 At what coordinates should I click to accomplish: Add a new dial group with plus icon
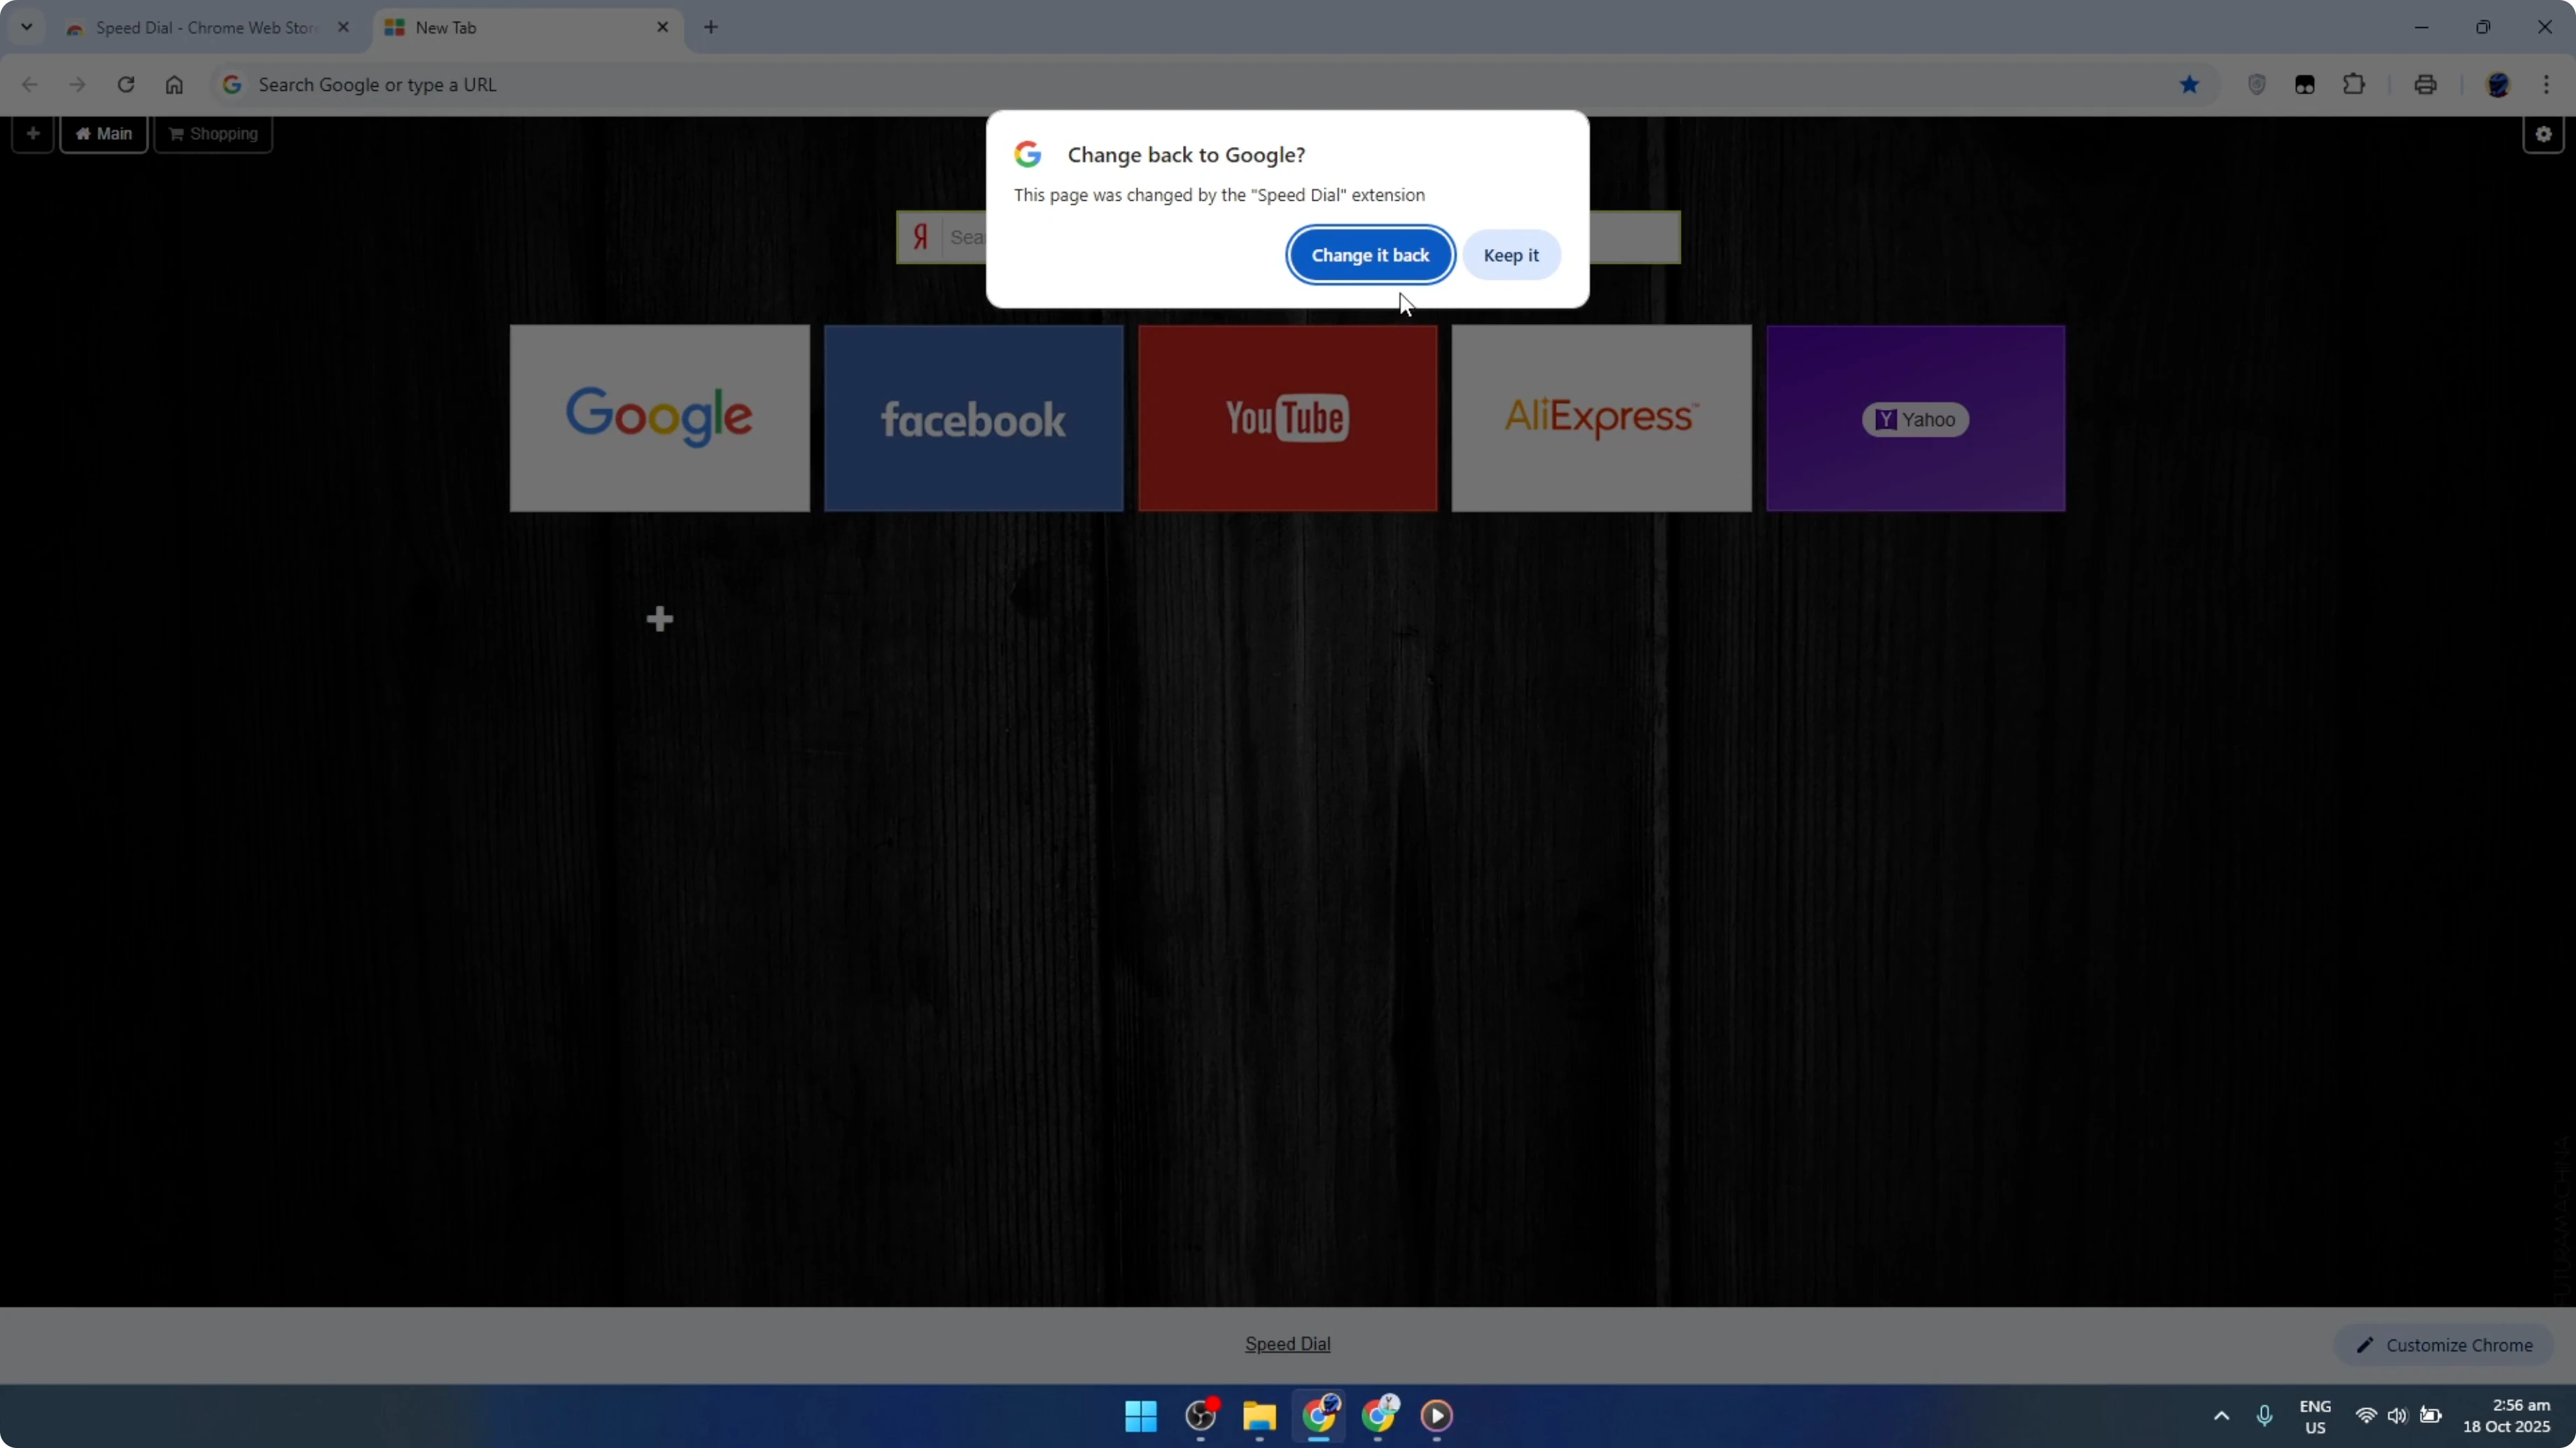pos(33,133)
